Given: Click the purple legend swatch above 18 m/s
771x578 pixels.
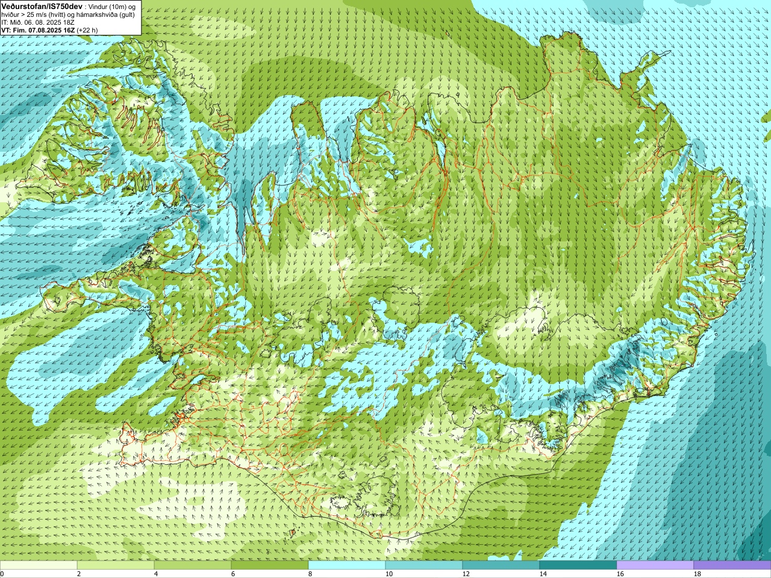Looking at the screenshot, I should (x=732, y=565).
